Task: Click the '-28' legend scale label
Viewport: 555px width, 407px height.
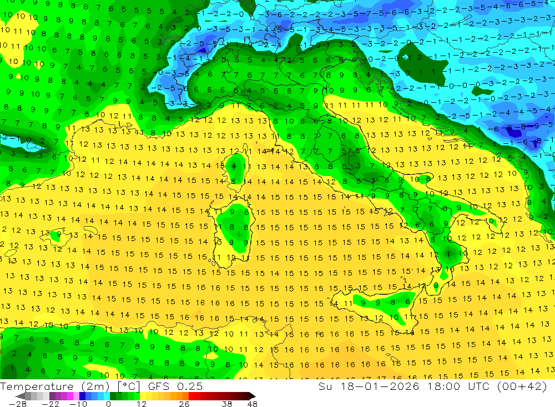Action: click(x=18, y=404)
